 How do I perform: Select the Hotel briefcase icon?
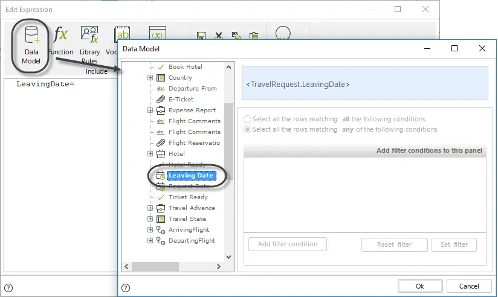click(x=161, y=154)
